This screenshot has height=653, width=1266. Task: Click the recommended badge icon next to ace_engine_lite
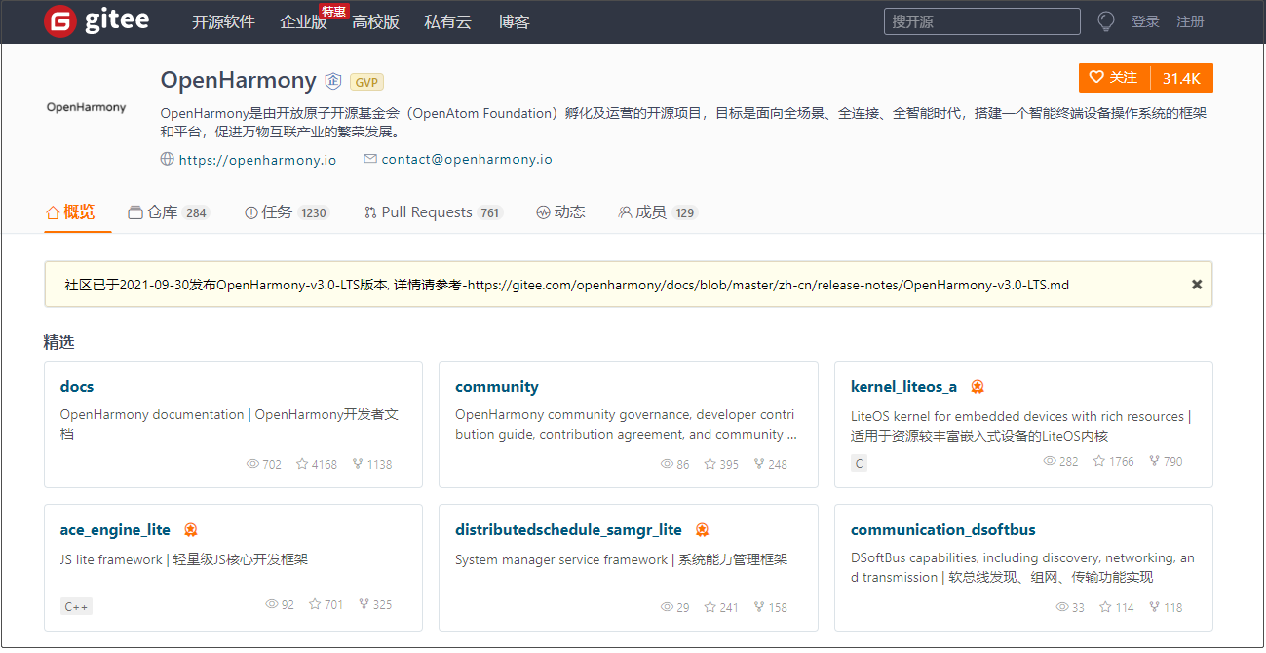(190, 530)
